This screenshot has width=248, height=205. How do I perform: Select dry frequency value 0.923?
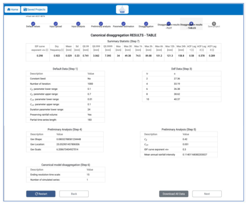coord(57,56)
